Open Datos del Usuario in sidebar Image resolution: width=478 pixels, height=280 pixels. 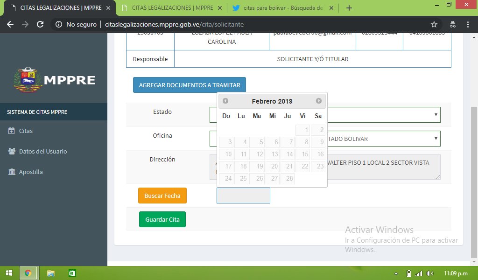click(x=43, y=151)
